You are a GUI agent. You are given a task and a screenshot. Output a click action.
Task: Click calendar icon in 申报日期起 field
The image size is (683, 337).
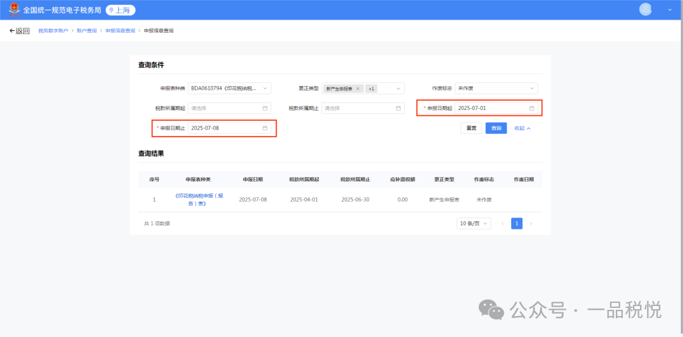click(532, 108)
